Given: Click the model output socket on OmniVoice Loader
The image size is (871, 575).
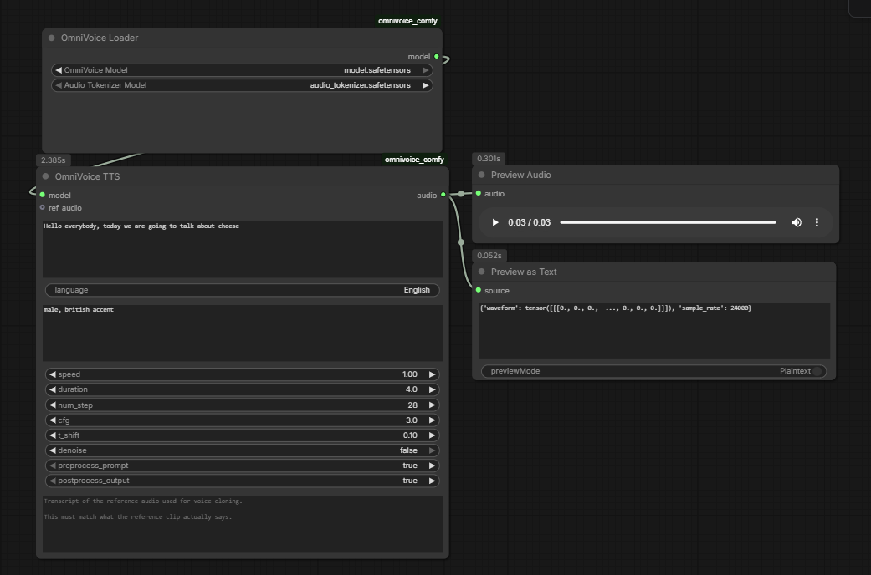Looking at the screenshot, I should click(437, 57).
